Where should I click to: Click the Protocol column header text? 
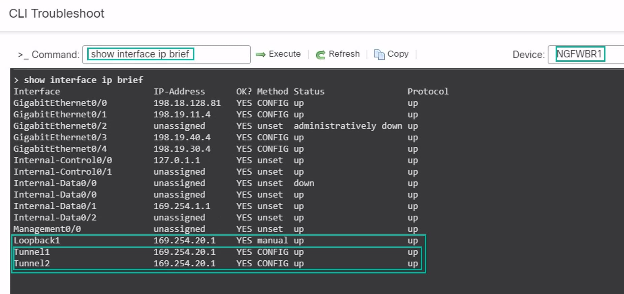coord(428,91)
